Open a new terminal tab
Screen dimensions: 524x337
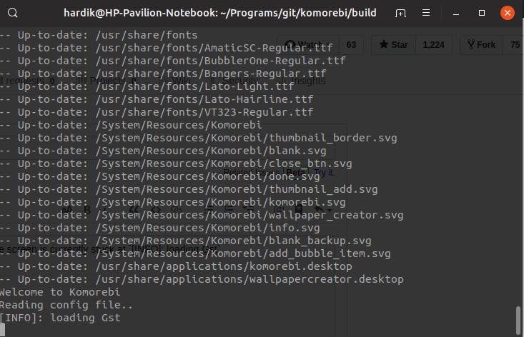tap(400, 13)
